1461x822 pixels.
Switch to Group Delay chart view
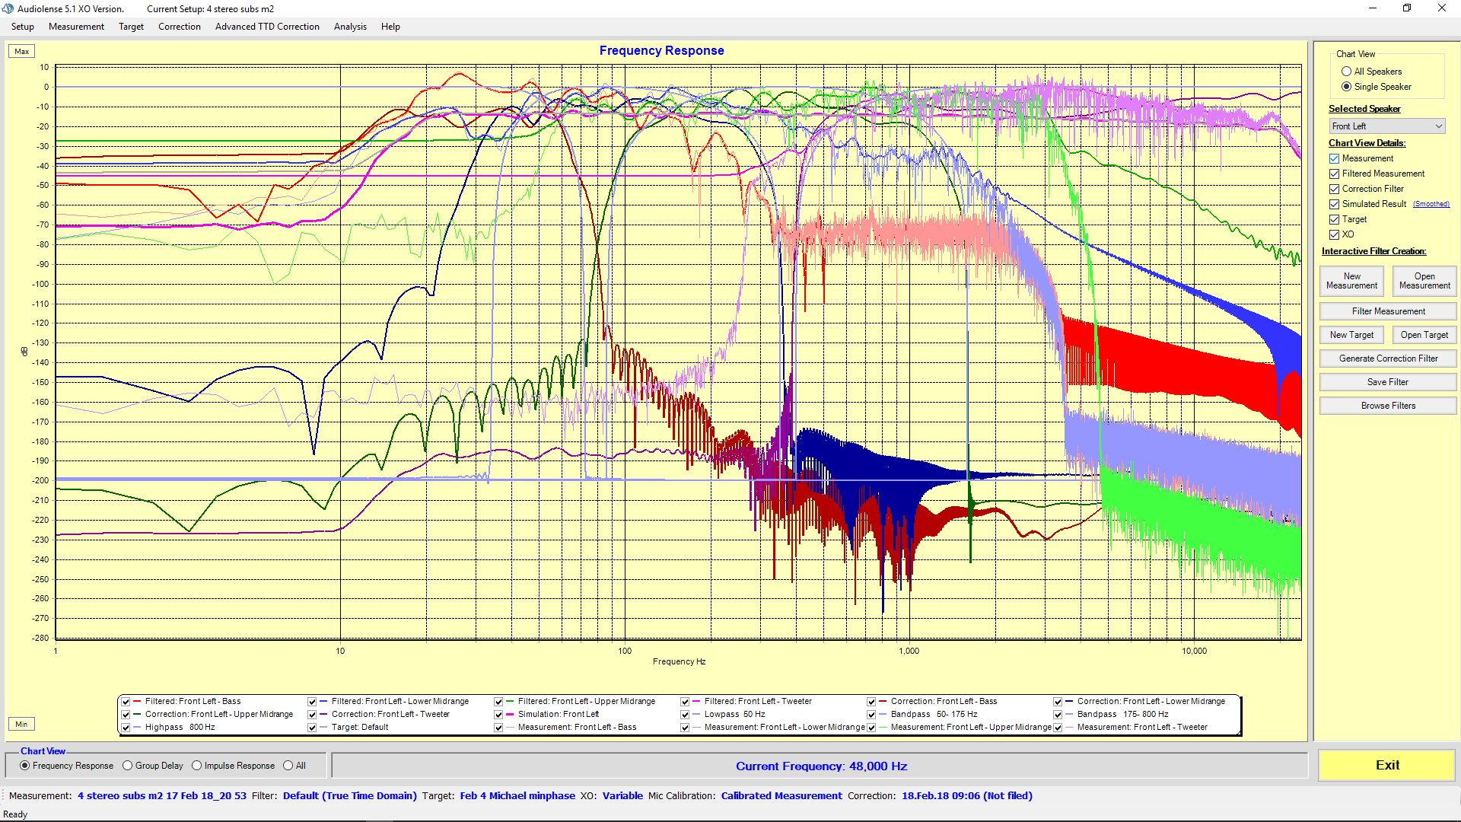click(x=128, y=766)
